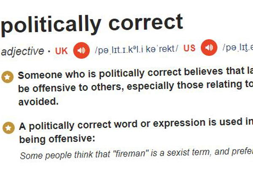Play the US pronunciation audio
253x169 pixels.
(209, 49)
